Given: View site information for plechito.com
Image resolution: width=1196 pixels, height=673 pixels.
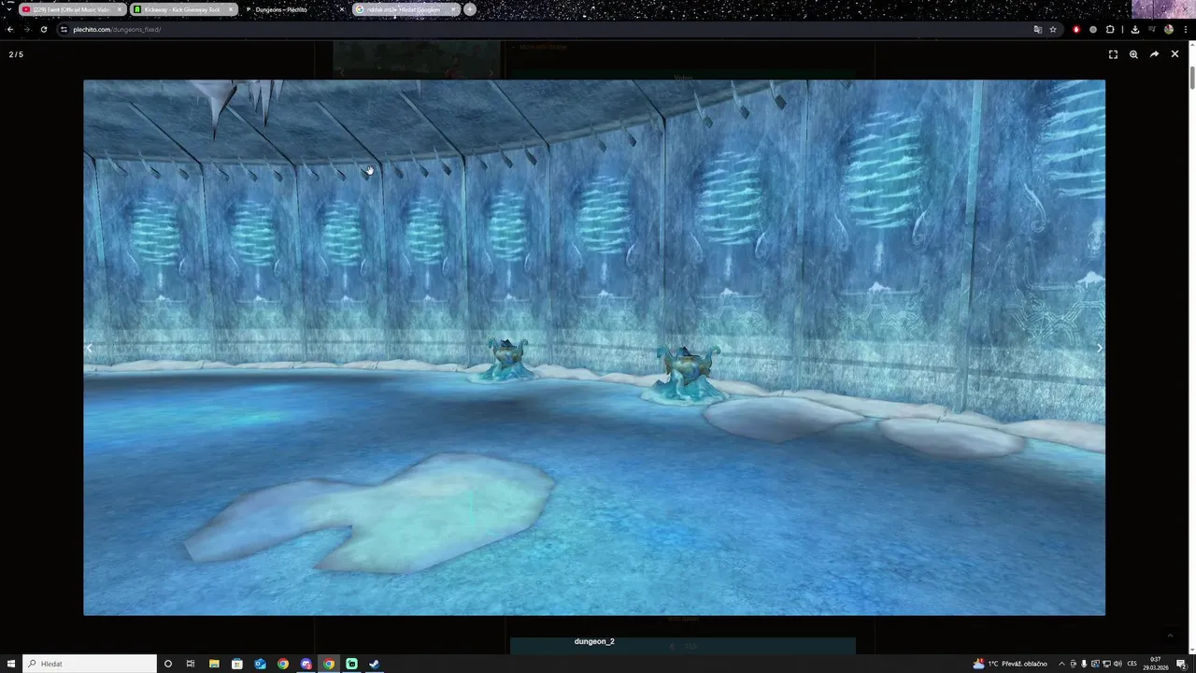Looking at the screenshot, I should [64, 29].
